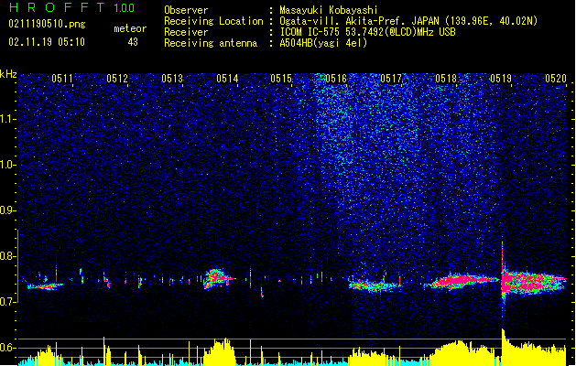Select the filename 0211190510.png
This screenshot has height=366, width=576.
(47, 24)
